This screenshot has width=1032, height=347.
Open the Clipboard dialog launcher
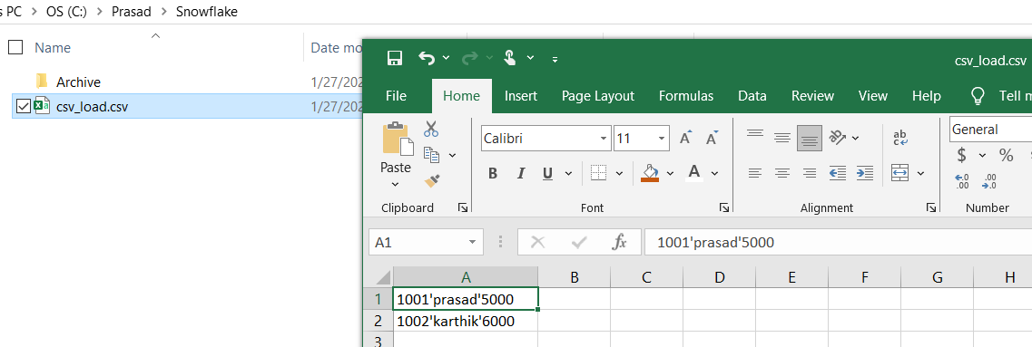(463, 207)
